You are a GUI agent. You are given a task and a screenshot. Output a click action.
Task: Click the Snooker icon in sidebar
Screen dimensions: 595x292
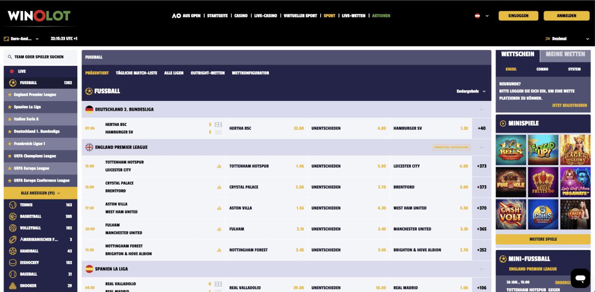pos(13,286)
